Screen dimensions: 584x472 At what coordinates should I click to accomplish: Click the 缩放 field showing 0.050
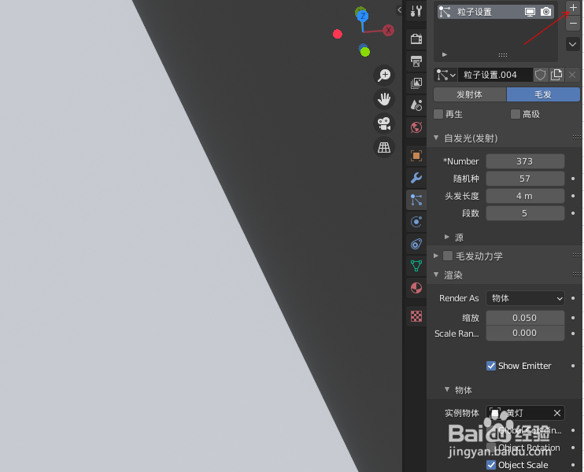tap(525, 318)
